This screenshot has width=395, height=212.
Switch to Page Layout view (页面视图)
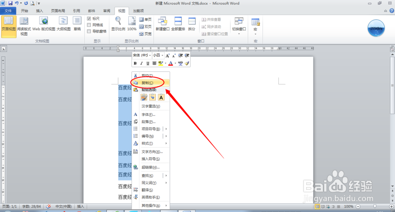tap(9, 27)
